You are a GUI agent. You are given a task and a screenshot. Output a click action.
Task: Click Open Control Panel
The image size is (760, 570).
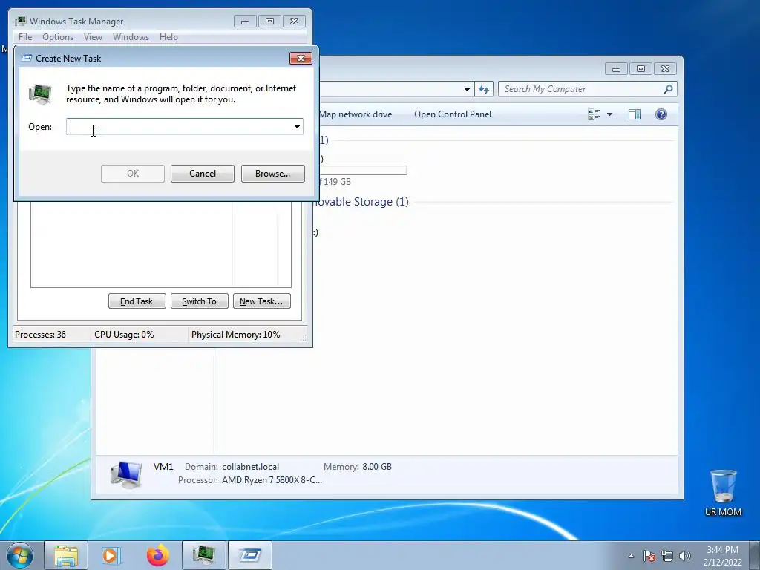pos(453,114)
